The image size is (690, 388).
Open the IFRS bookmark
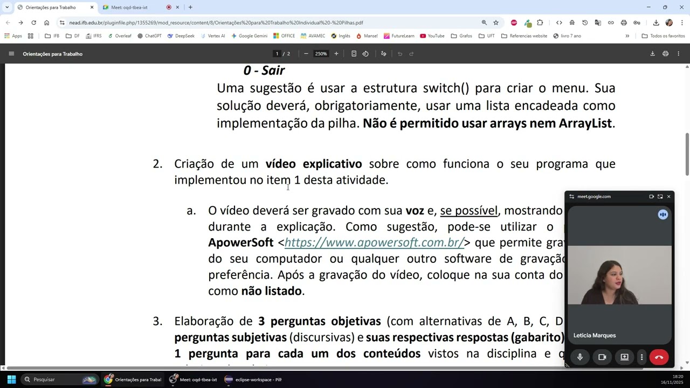click(94, 36)
